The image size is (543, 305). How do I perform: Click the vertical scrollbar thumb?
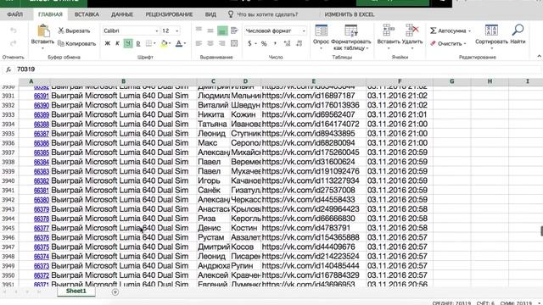[x=541, y=231]
